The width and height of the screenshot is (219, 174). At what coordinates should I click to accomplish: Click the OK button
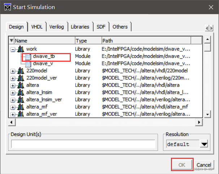[182, 165]
